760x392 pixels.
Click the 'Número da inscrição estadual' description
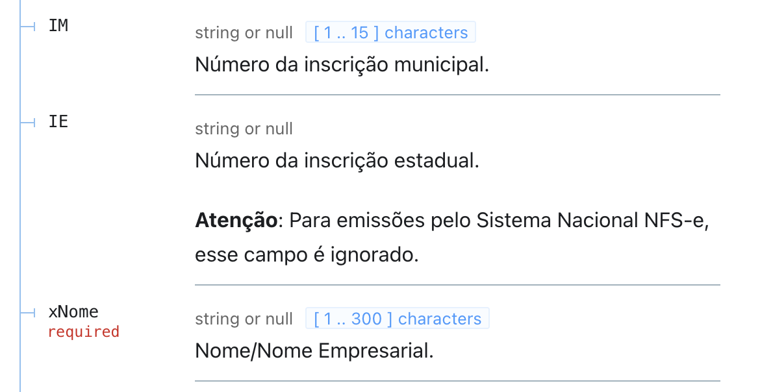pos(337,160)
